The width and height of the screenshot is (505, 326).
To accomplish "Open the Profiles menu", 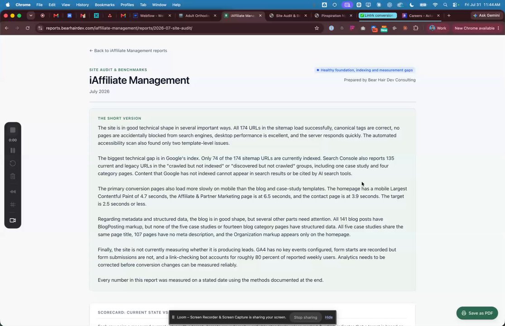I will (127, 5).
